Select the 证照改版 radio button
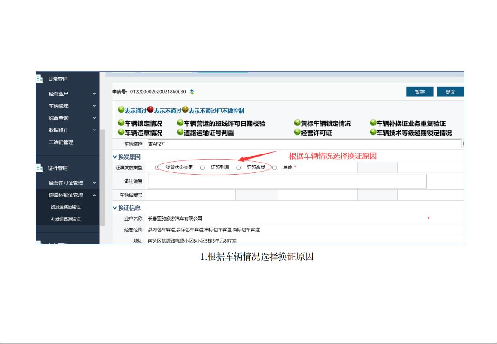 point(238,168)
